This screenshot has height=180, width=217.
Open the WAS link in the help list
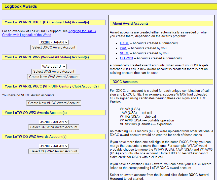click(x=123, y=48)
